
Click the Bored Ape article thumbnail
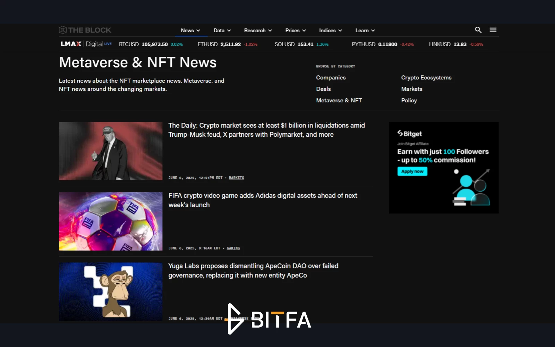tap(111, 291)
